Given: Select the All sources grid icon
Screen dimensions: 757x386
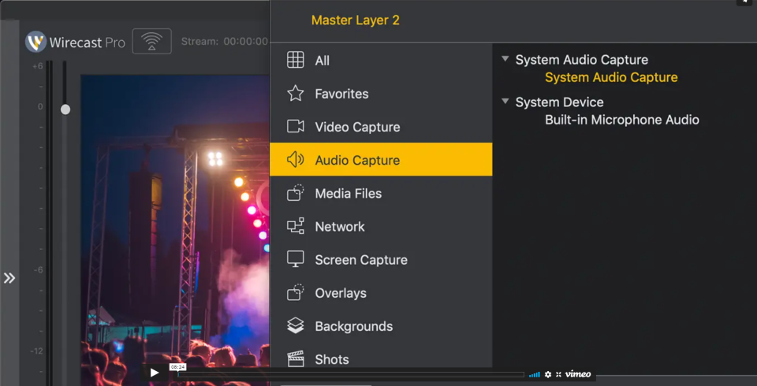Looking at the screenshot, I should [x=296, y=61].
